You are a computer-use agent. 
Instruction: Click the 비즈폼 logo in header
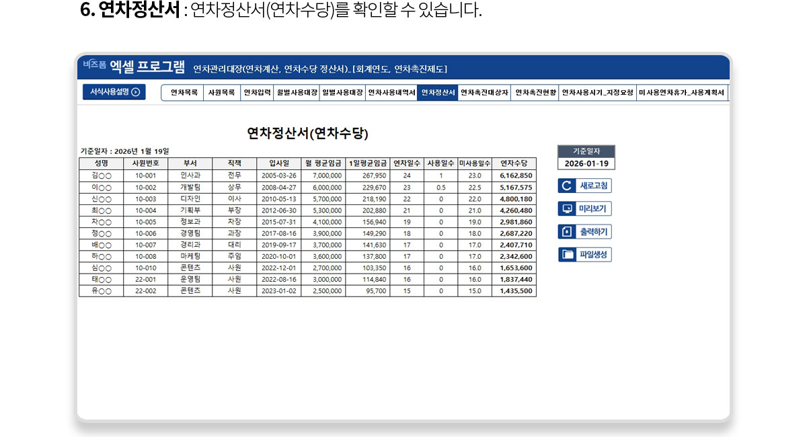point(94,65)
